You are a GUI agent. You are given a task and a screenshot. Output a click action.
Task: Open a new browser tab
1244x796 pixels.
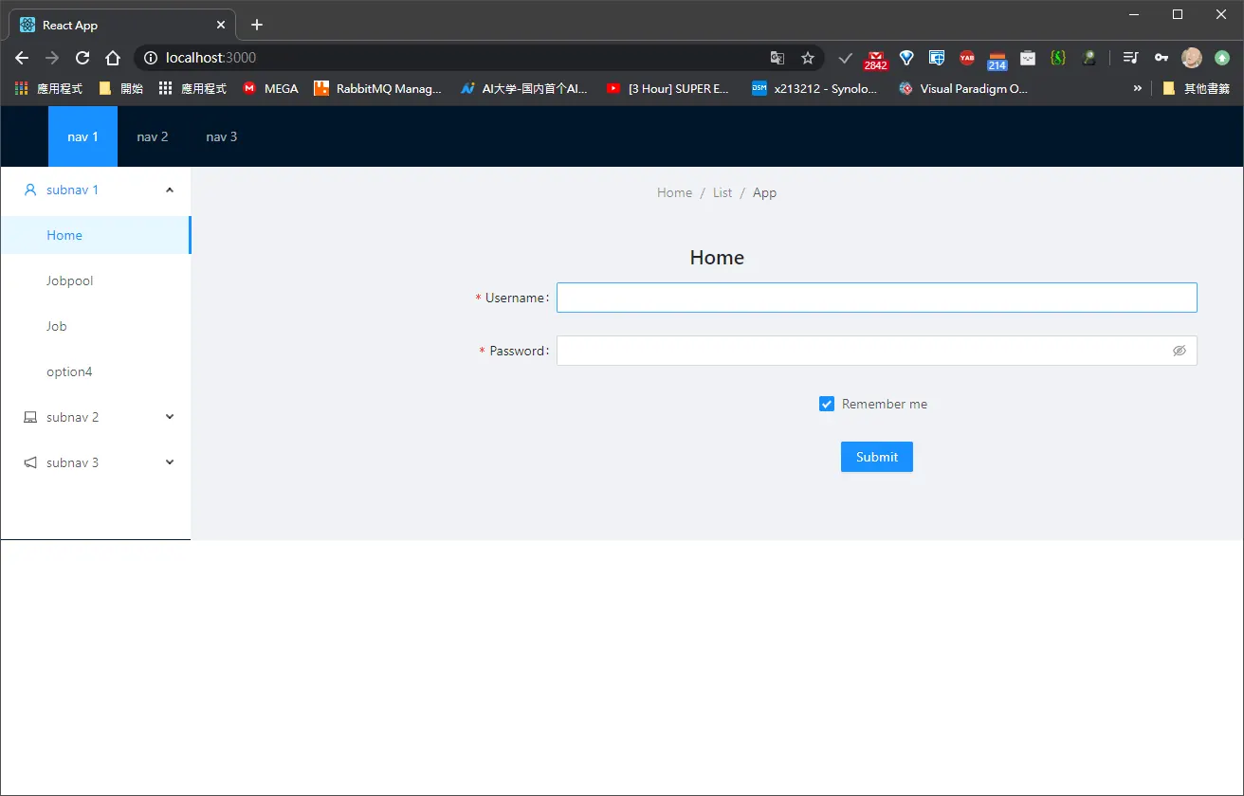click(x=257, y=25)
